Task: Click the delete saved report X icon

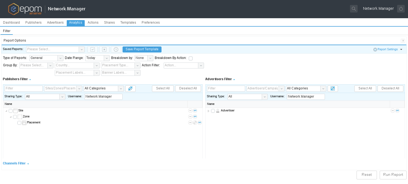Action: 104,49
